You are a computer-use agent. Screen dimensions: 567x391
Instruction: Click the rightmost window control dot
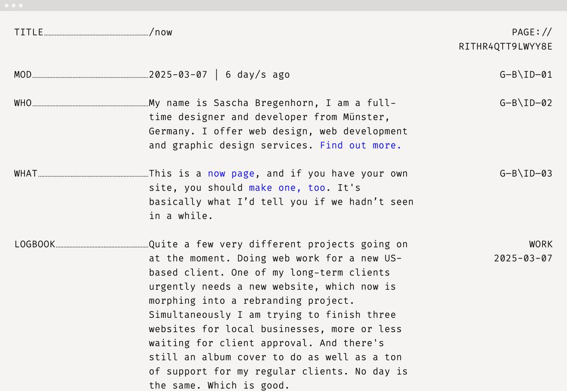point(21,6)
